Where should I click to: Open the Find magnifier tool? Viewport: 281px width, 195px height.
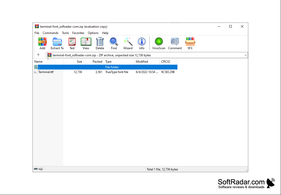click(x=114, y=42)
